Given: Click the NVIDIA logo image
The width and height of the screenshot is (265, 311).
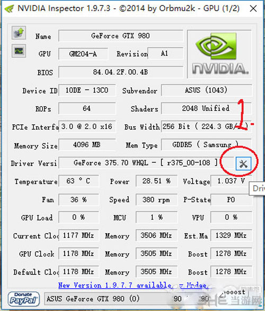Looking at the screenshot, I should pyautogui.click(x=219, y=54).
